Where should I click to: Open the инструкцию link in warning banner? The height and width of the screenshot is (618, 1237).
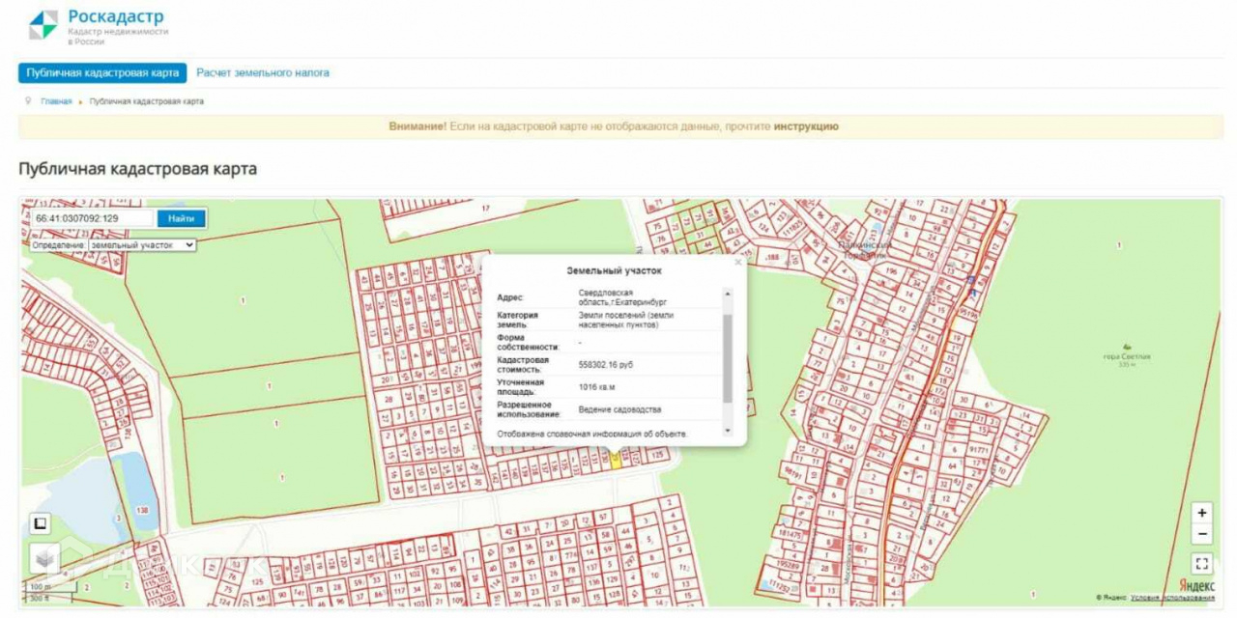click(x=806, y=126)
